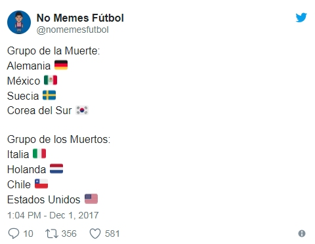Screen dimensions: 315x244
Task: Click the 581 likes count
Action: click(x=112, y=234)
